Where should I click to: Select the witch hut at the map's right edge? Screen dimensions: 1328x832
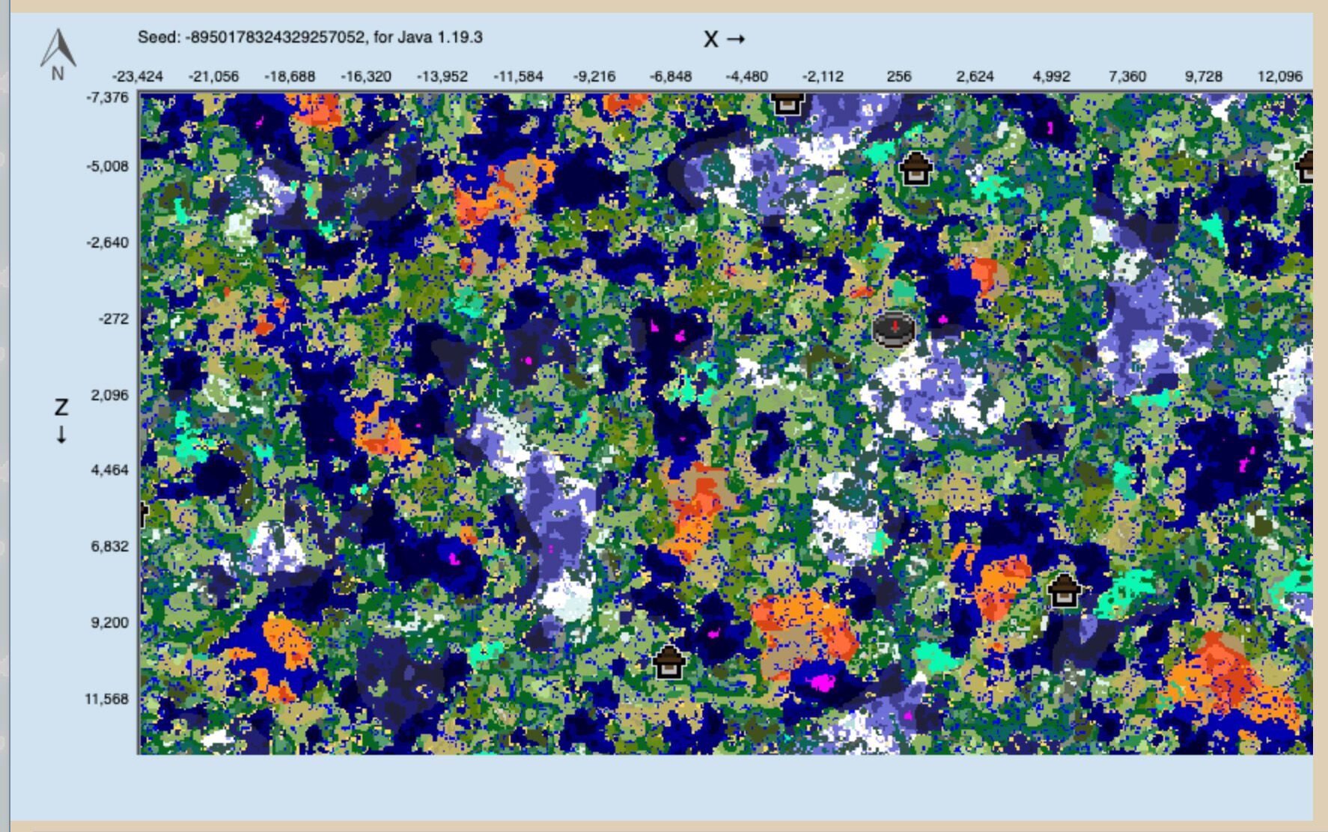1306,166
